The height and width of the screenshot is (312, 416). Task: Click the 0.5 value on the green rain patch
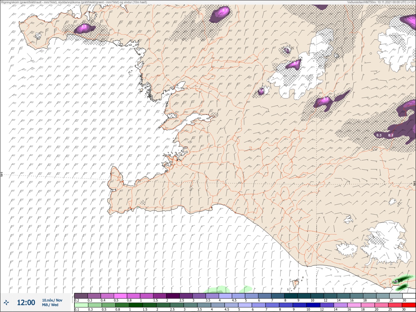click(396, 281)
